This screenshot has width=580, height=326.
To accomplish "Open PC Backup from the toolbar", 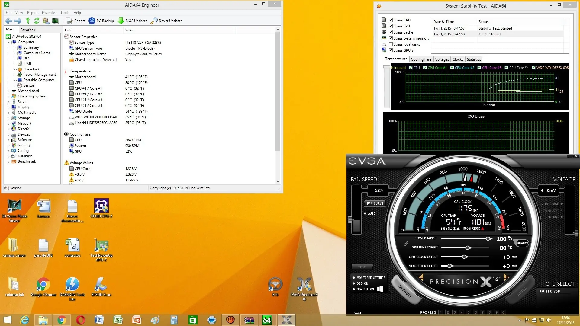I will coord(101,21).
